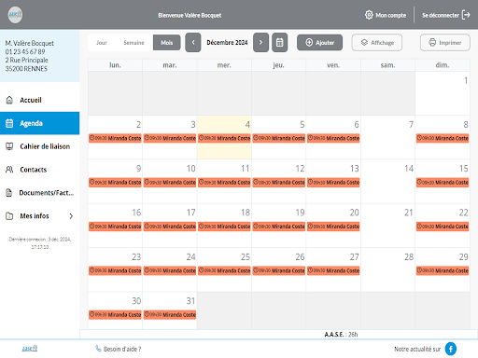Click the app logo in header

[15, 15]
